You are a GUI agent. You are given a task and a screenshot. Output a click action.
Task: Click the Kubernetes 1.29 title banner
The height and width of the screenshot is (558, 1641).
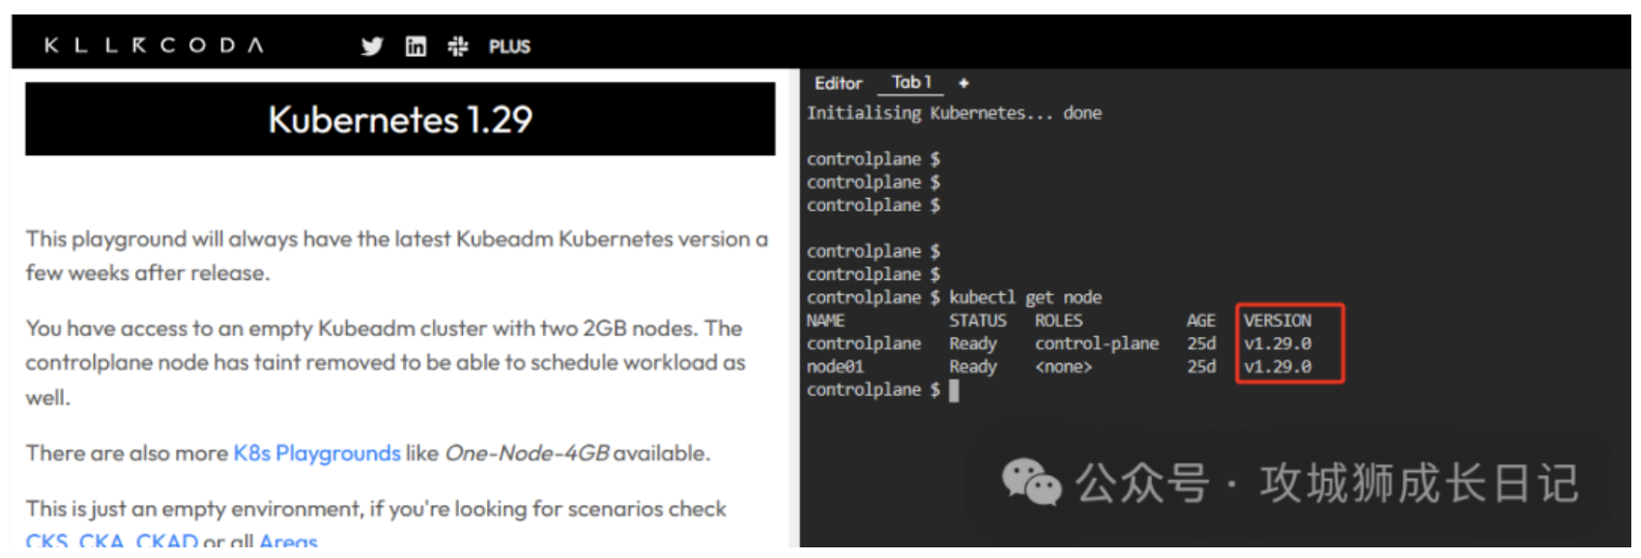pos(400,119)
